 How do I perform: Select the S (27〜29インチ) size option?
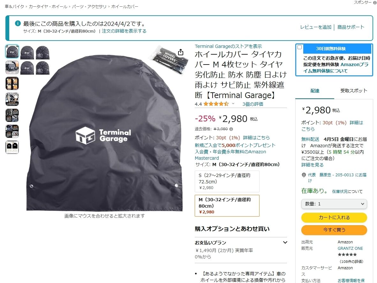point(227,181)
